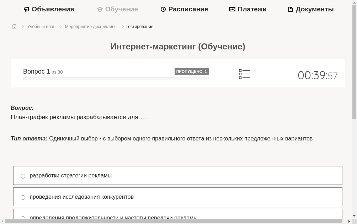Image resolution: width=357 pixels, height=224 pixels.
Task: Click the megaphone icon next to Объявления
Action: tap(26, 9)
